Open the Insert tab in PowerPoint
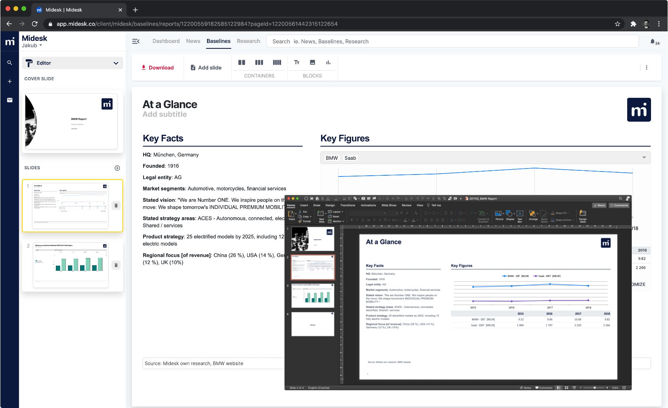 304,205
